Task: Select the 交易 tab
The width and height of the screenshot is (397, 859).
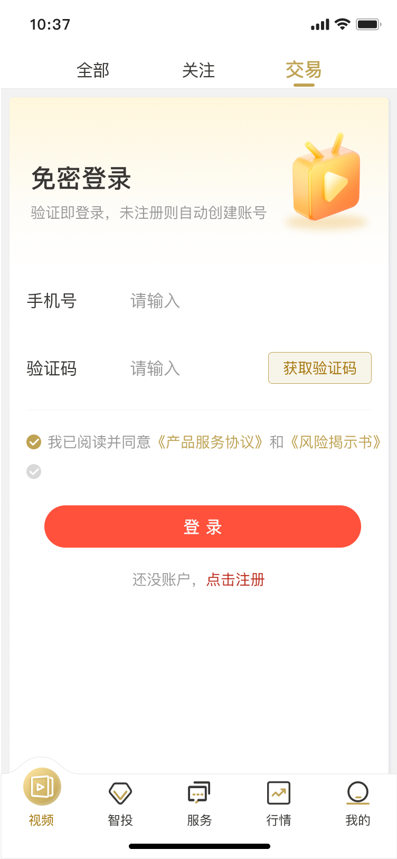Action: 304,70
